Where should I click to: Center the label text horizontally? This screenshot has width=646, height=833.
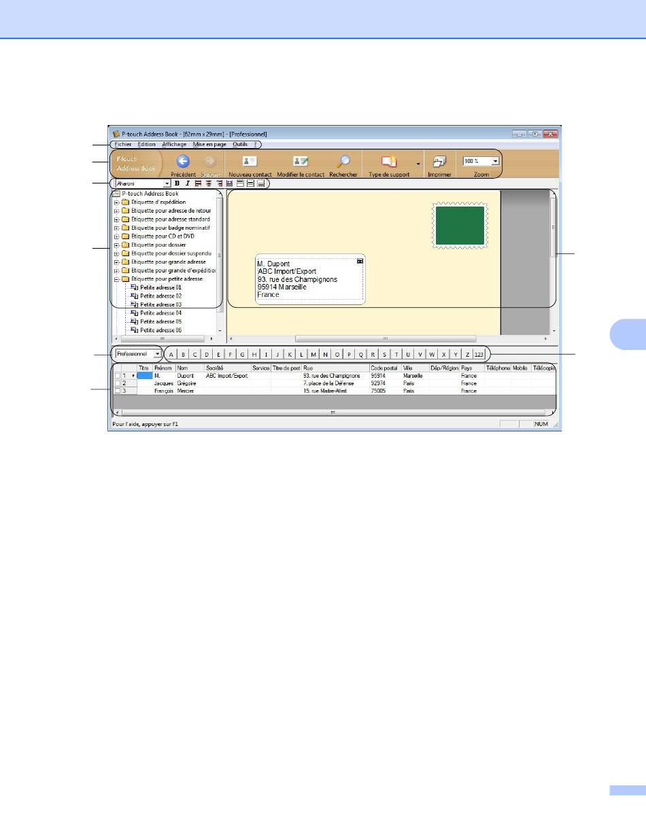coord(209,183)
